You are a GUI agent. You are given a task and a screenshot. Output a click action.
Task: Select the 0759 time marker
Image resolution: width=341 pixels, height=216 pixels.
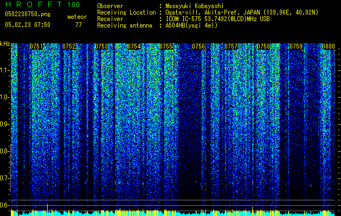tap(296, 46)
